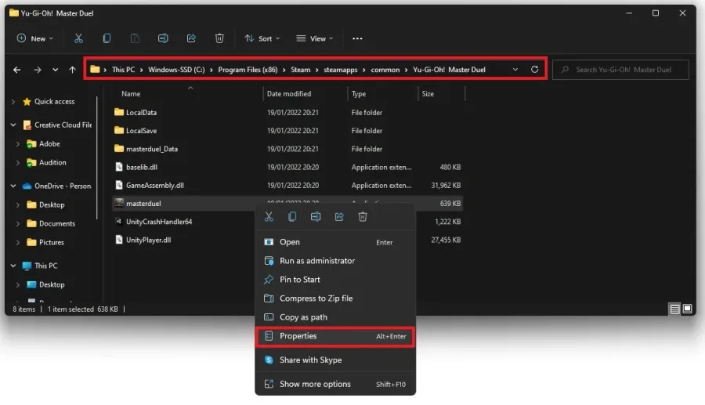Viewport: 705px width, 405px height.
Task: Click the Share icon in the top toolbar
Action: (x=191, y=38)
